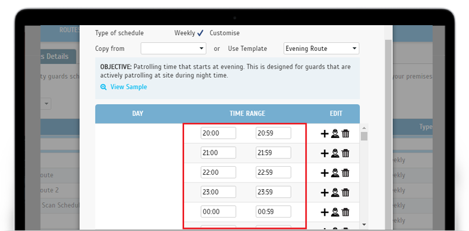This screenshot has height=231, width=469.
Task: Edit the 21:00 start time field
Action: [x=218, y=153]
